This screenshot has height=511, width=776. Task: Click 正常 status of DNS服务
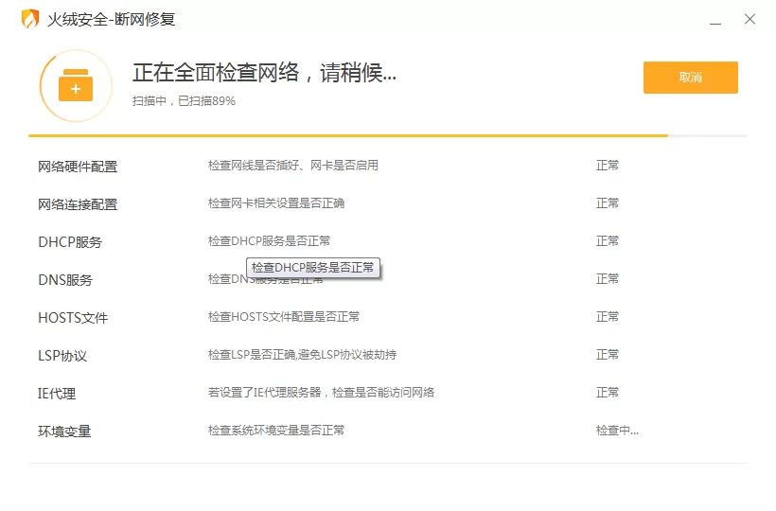click(x=608, y=279)
